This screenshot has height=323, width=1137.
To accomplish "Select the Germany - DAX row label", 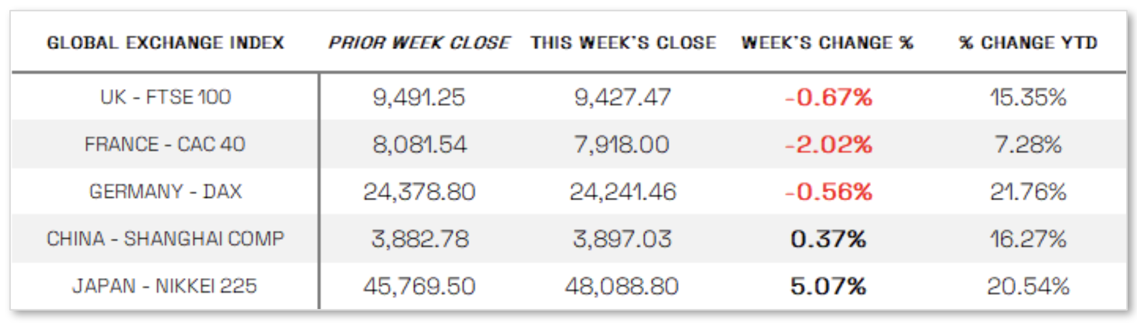I will [x=165, y=192].
